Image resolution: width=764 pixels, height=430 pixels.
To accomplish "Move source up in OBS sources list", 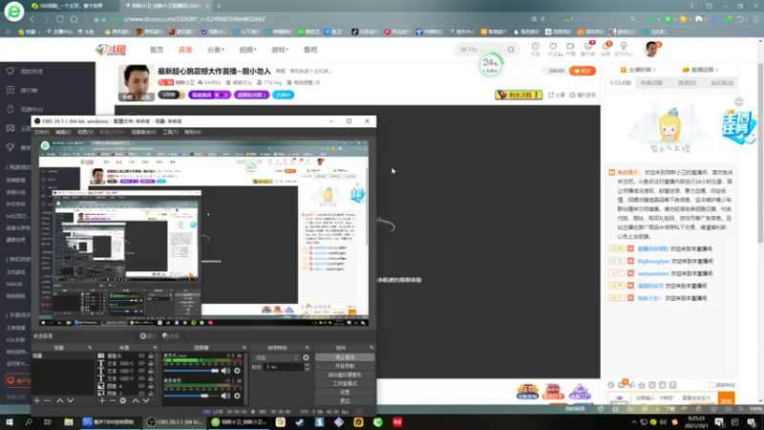I will point(136,400).
